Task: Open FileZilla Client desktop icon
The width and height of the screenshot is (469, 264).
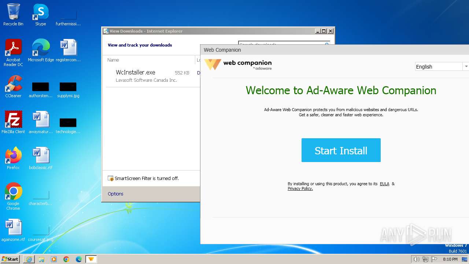Action: (13, 122)
